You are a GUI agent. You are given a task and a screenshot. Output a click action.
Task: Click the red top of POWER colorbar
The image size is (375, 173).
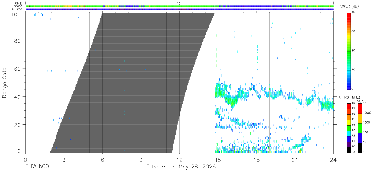click(349, 14)
